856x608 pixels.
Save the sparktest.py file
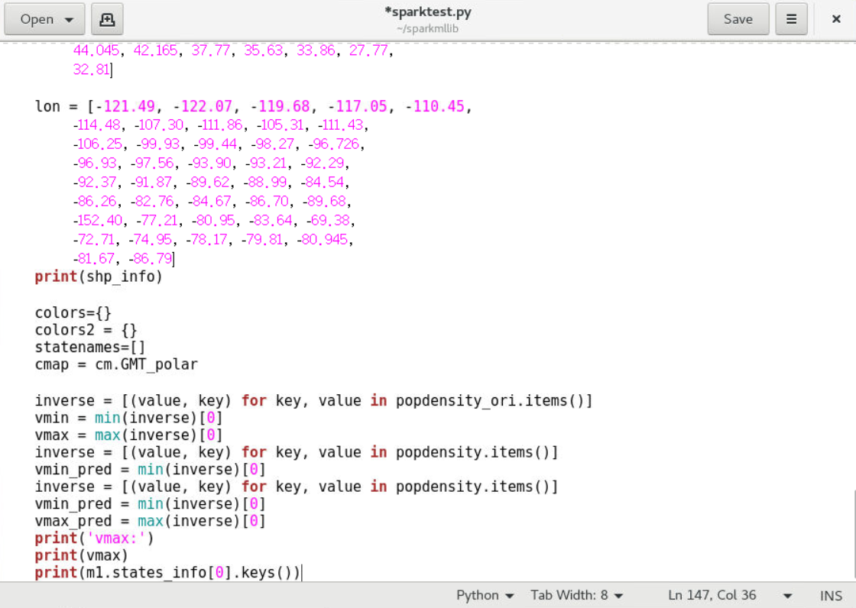click(x=738, y=19)
